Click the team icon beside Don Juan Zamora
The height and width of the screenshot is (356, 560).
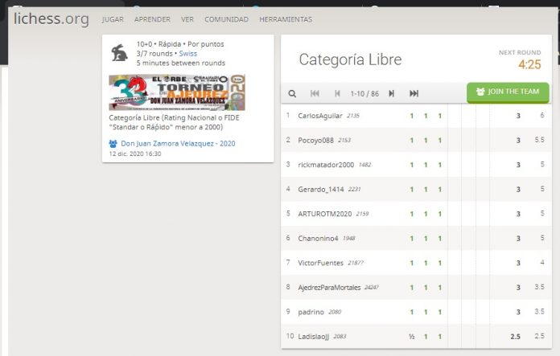pyautogui.click(x=113, y=144)
